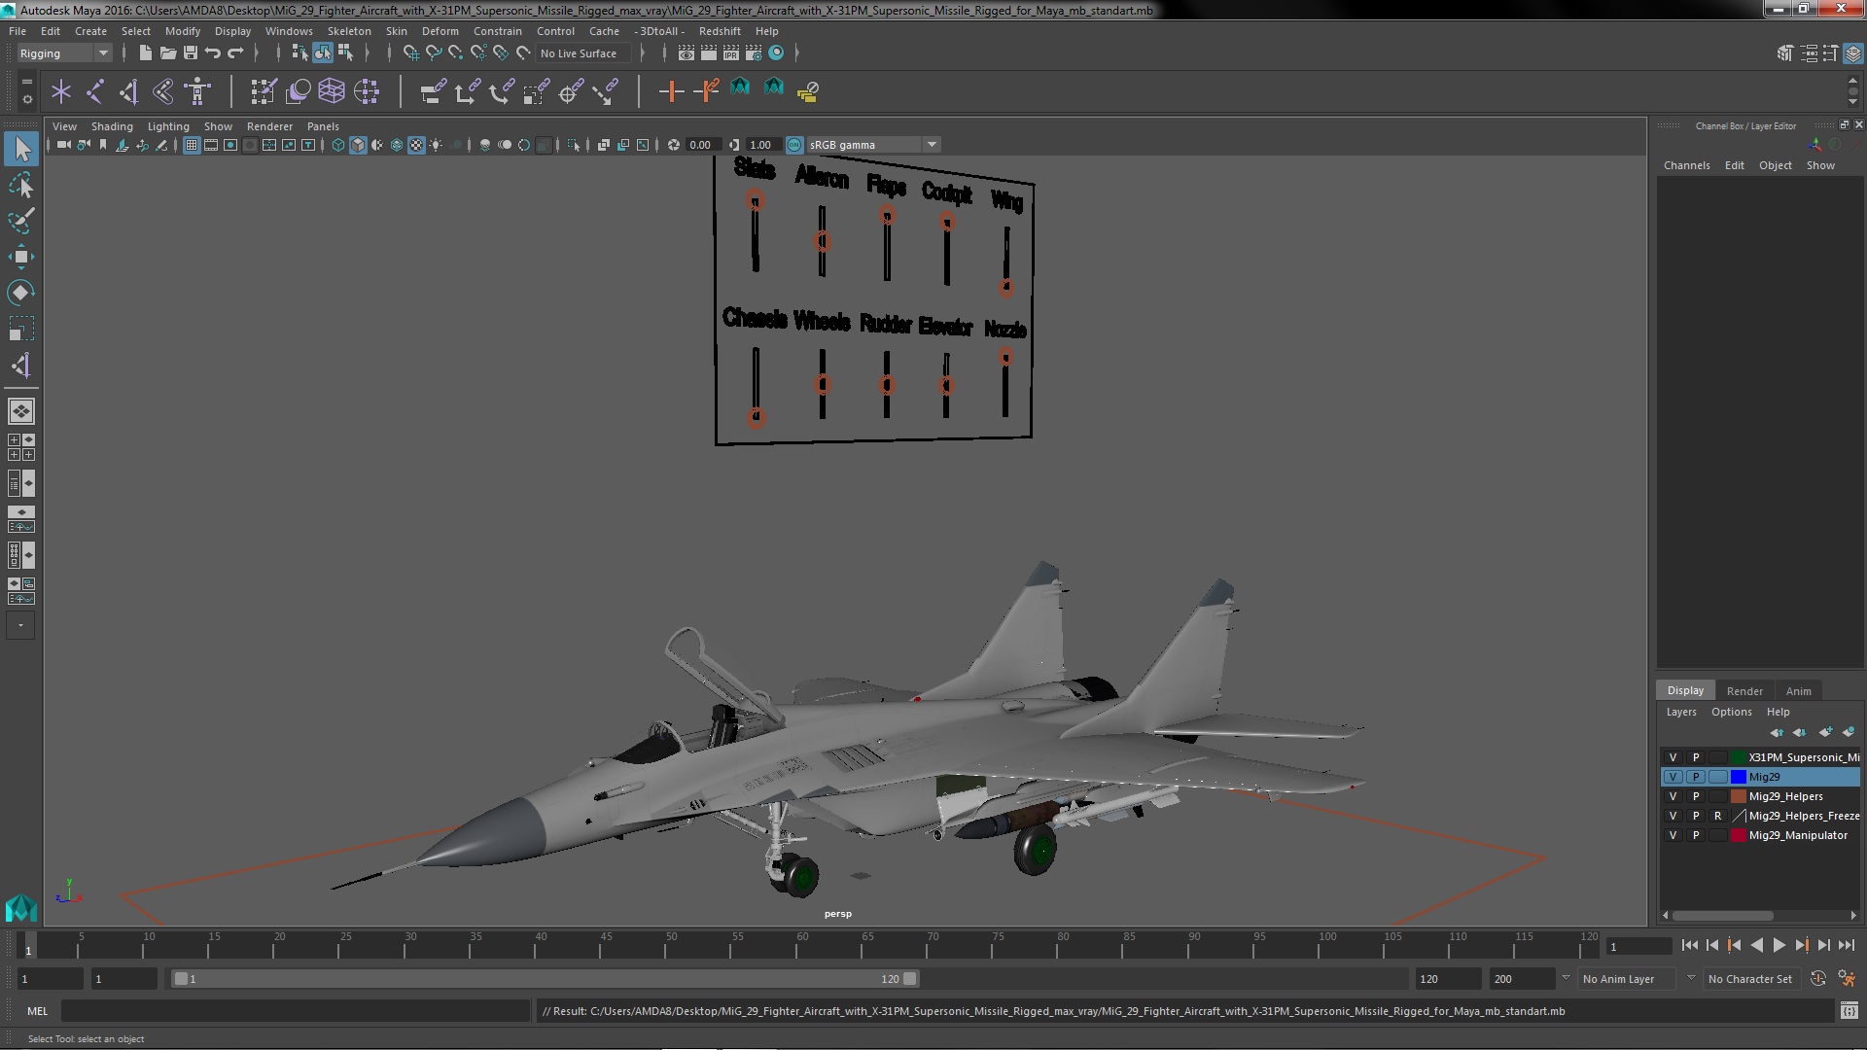The image size is (1867, 1050).
Task: Open the sRGB gamma color space dropdown
Action: coord(873,145)
